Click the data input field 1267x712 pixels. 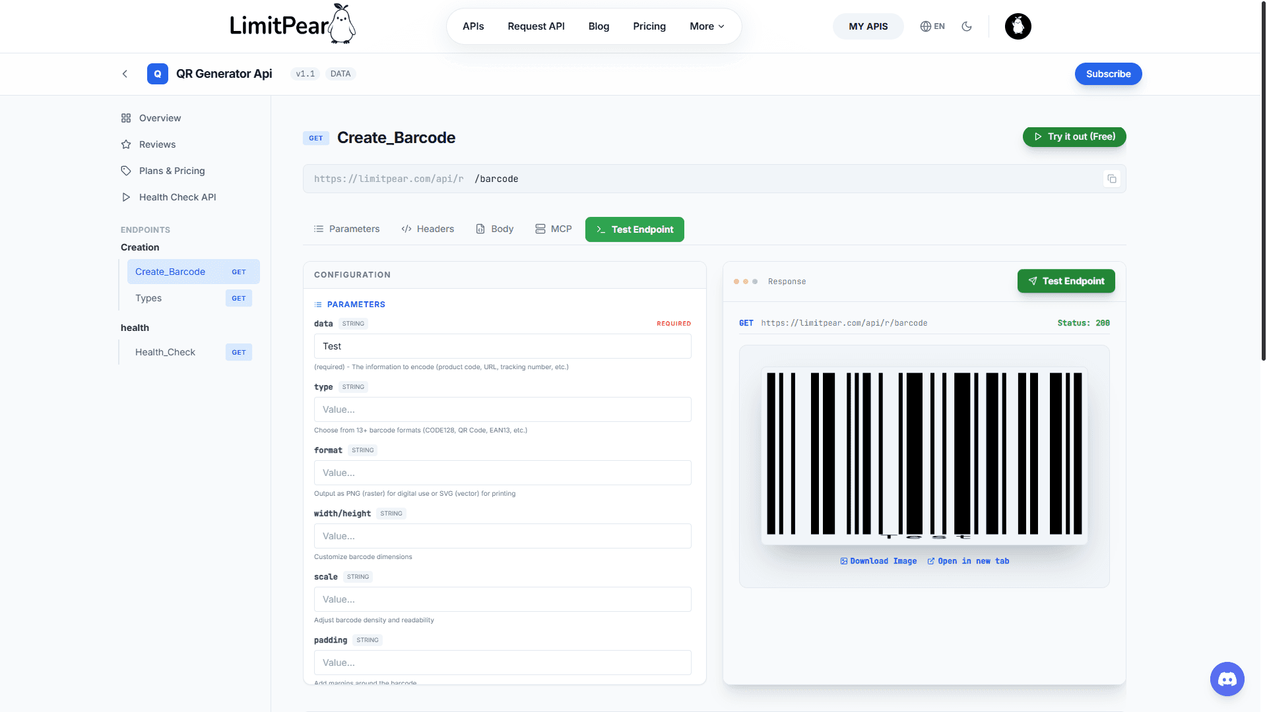pos(502,346)
